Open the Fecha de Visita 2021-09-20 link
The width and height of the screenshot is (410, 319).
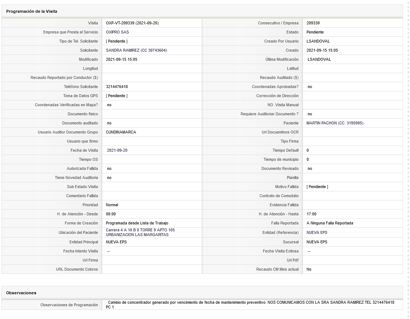(x=117, y=151)
